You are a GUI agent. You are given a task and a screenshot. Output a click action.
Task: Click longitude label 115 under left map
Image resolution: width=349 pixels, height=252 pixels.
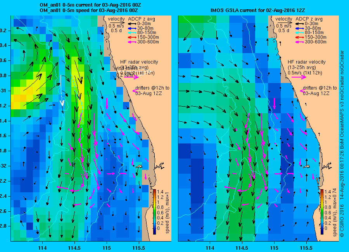pos(107,248)
